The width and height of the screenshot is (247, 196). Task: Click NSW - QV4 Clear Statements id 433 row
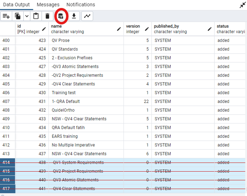pos(86,119)
